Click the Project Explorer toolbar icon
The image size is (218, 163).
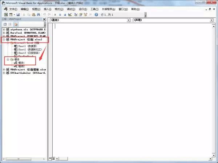(x=76, y=15)
